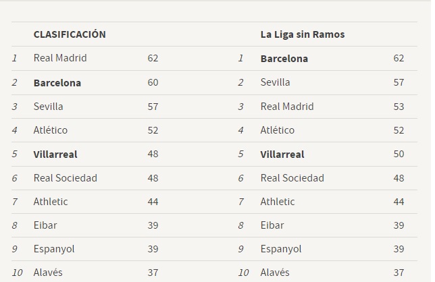Click the La Liga sin Ramos header
The height and width of the screenshot is (282, 435).
[302, 34]
